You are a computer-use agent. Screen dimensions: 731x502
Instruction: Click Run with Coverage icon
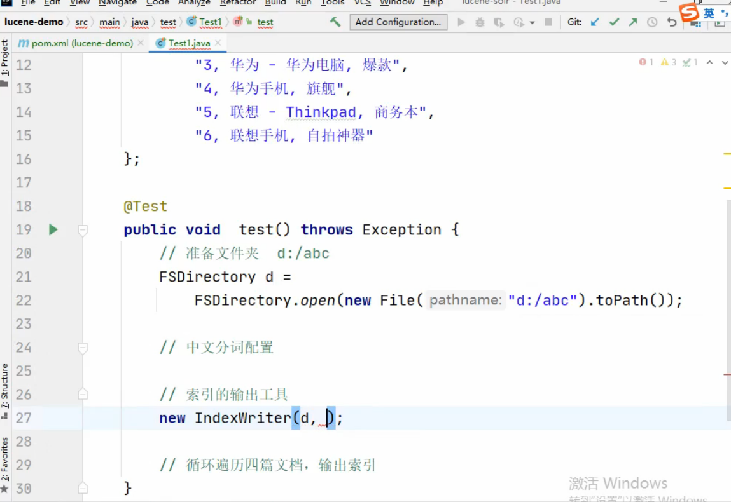tap(499, 22)
